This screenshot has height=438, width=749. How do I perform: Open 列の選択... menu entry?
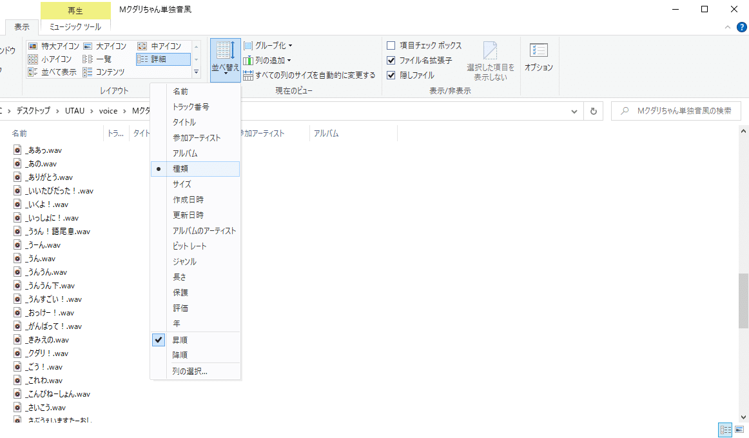[x=195, y=372]
